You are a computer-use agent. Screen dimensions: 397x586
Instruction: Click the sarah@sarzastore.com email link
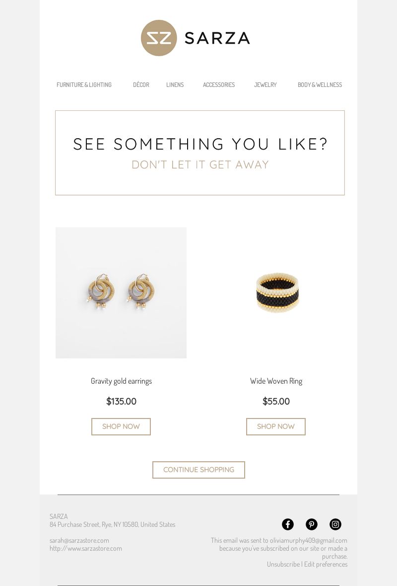(79, 540)
